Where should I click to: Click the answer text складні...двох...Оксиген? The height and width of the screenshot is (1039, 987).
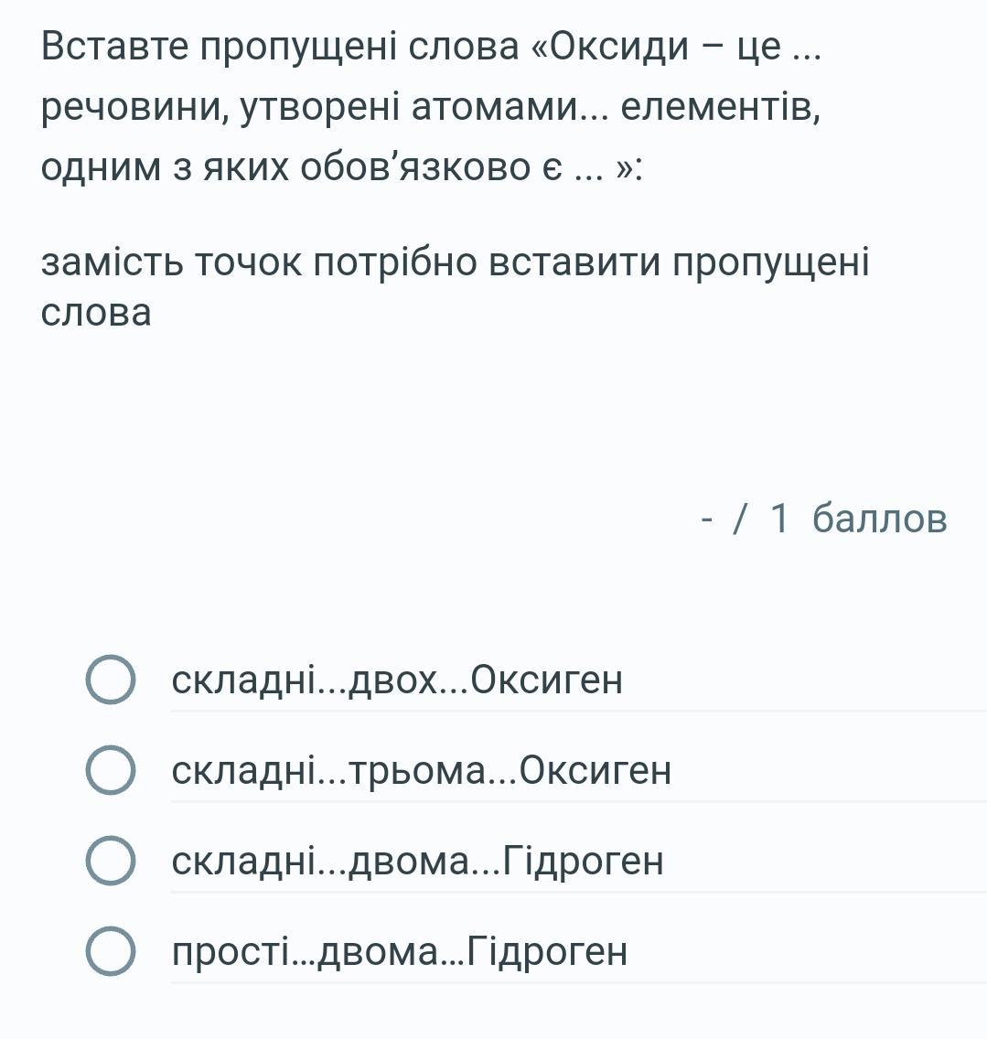397,680
